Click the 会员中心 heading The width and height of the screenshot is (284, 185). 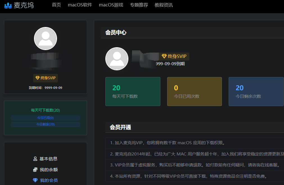(116, 33)
